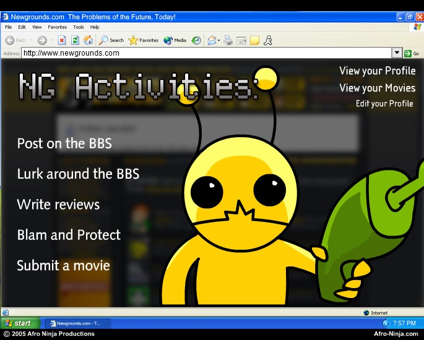This screenshot has height=340, width=424.
Task: Close the browser window
Action: pos(420,17)
